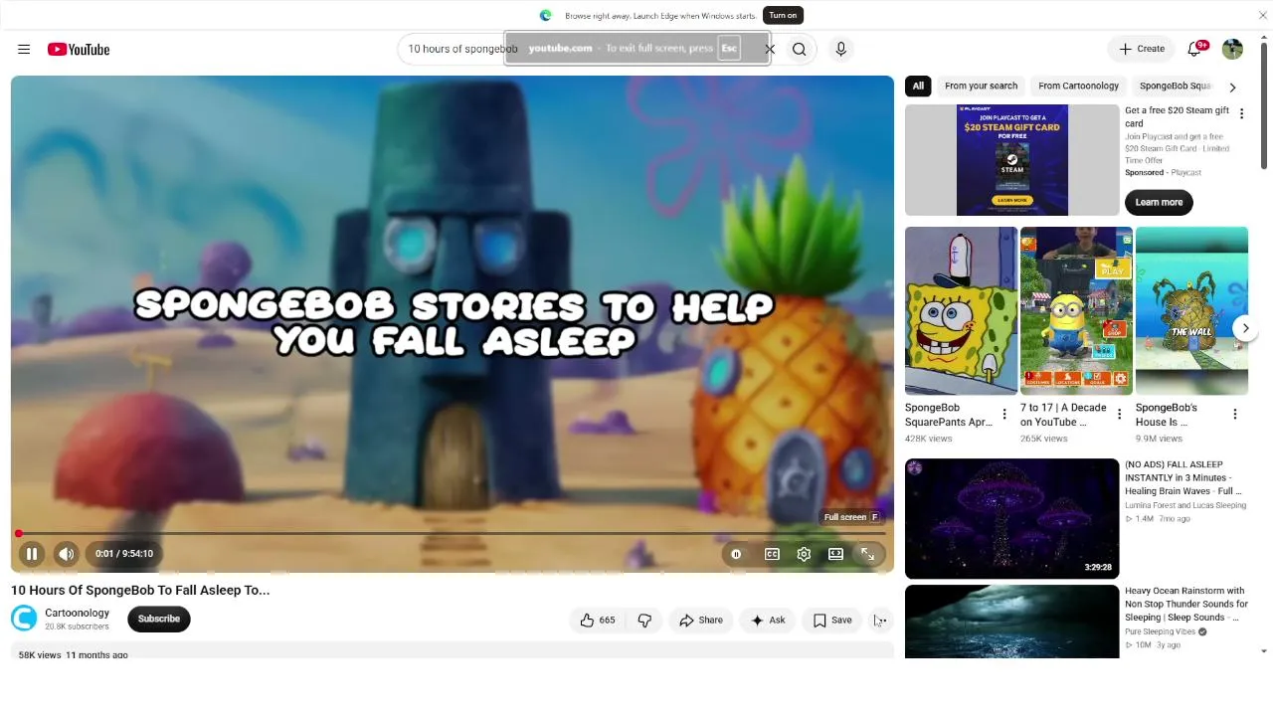The width and height of the screenshot is (1273, 716).
Task: Click Get a free $20 Steam gift card title
Action: coord(1177,116)
